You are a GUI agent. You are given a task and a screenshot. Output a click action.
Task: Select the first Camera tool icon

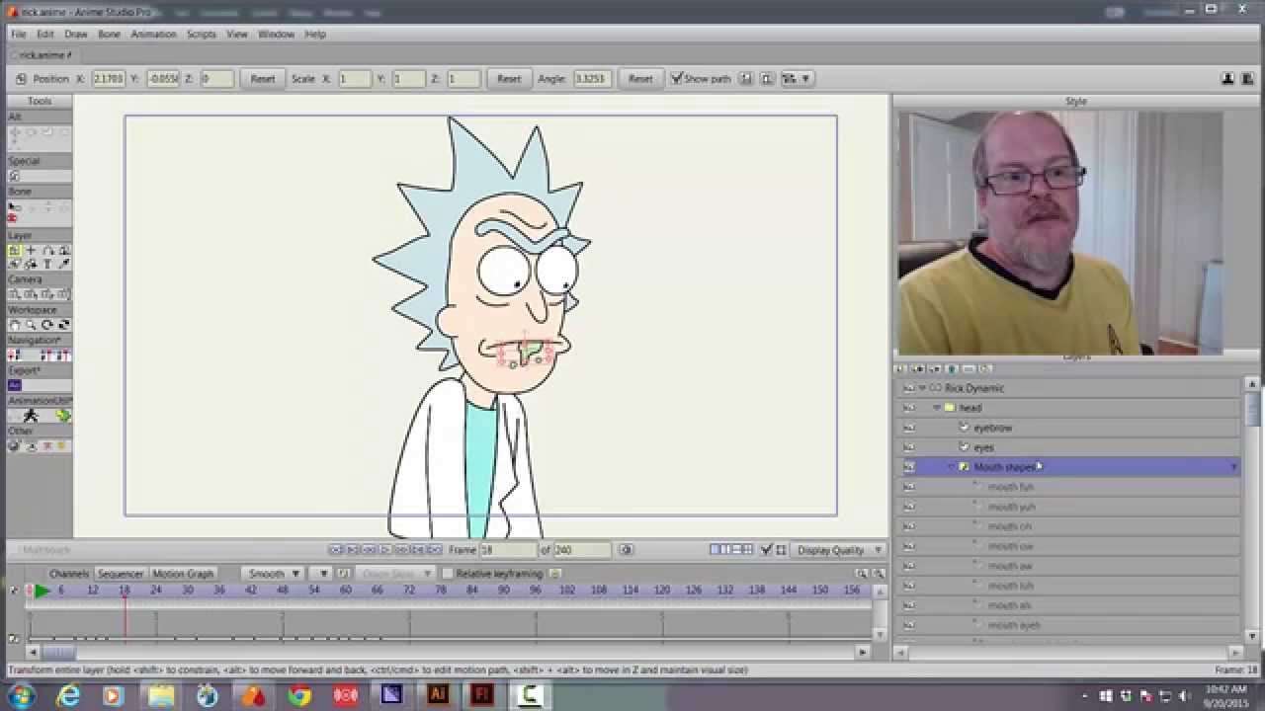(x=15, y=294)
